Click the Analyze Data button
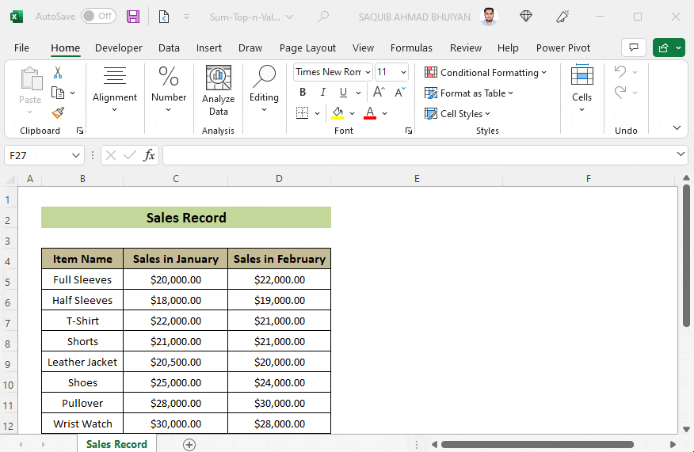694x452 pixels. 218,91
